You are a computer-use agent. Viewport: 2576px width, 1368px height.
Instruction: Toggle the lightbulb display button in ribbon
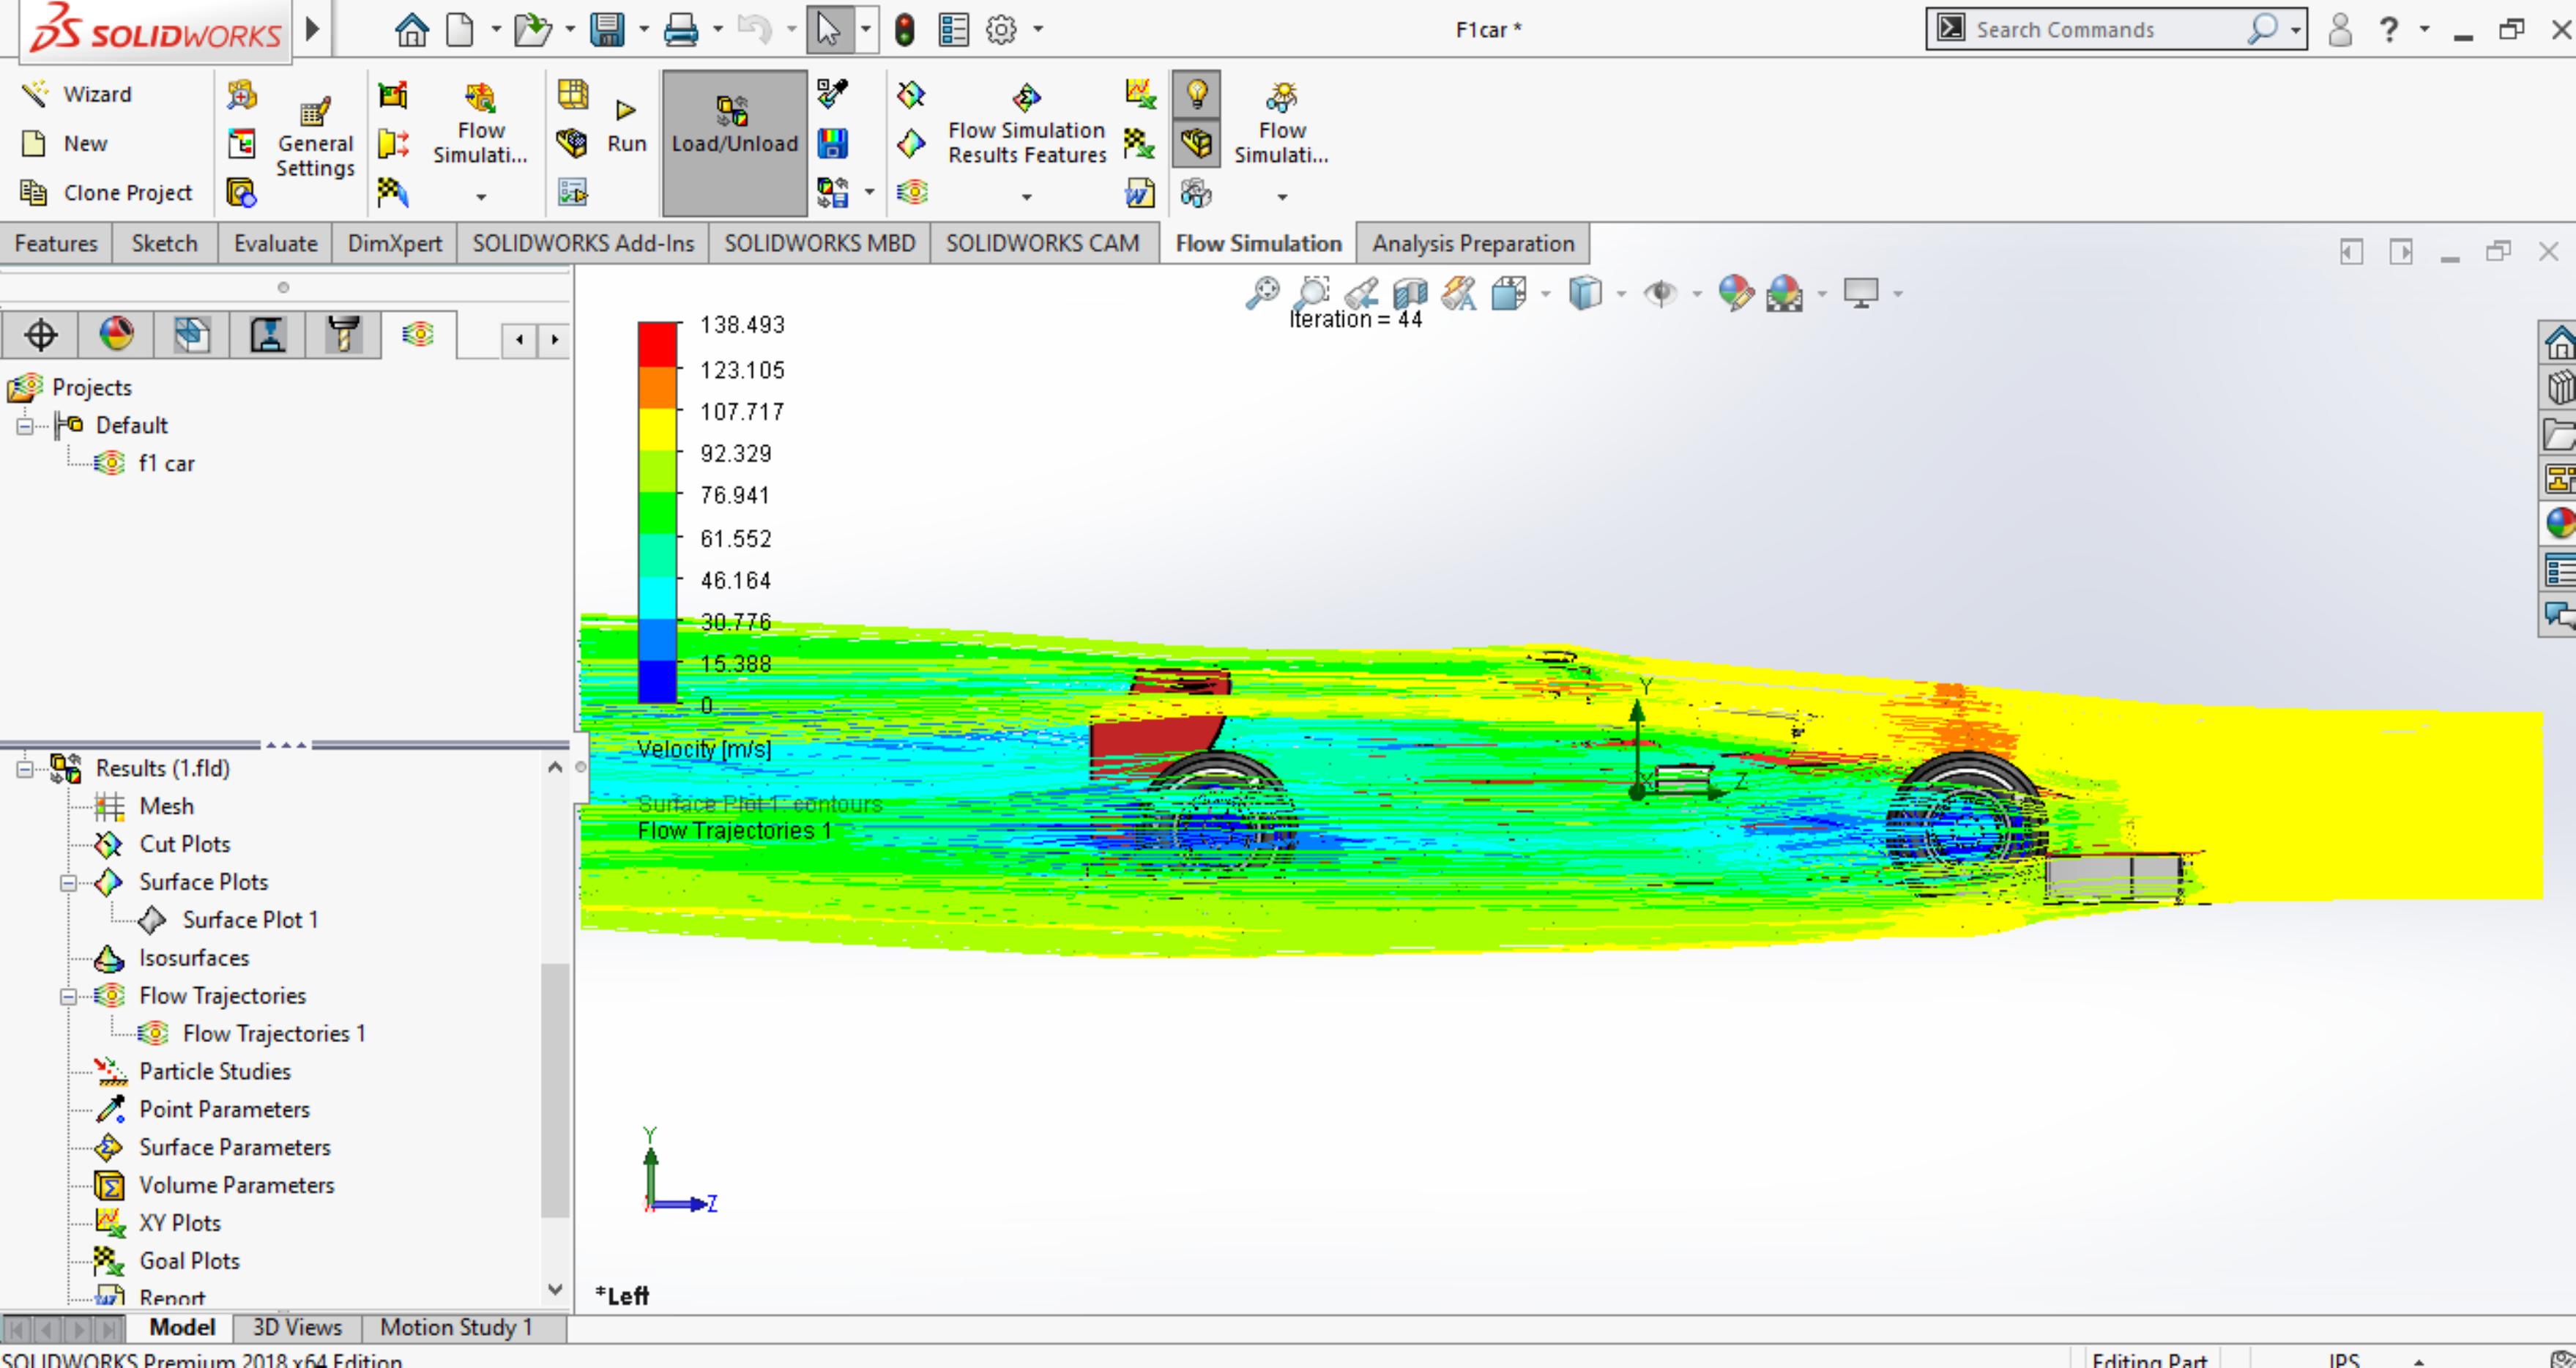(x=1196, y=94)
